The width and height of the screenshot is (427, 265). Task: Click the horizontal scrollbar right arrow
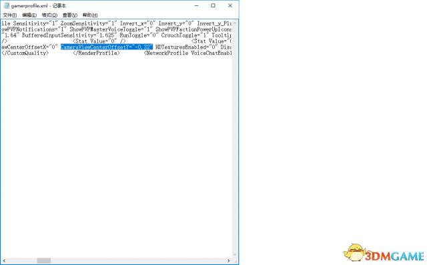coord(228,260)
